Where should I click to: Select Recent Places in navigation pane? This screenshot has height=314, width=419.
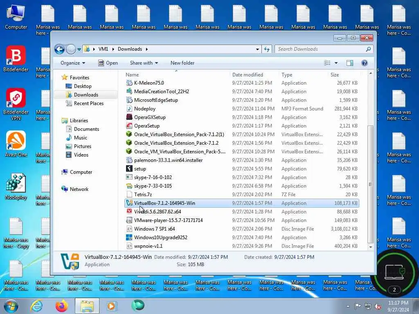coord(88,103)
